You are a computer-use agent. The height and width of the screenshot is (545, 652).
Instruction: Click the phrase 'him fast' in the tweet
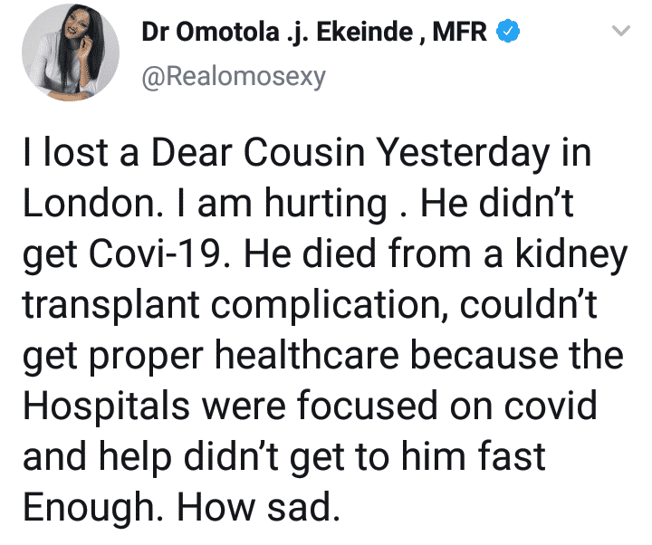[x=473, y=456]
